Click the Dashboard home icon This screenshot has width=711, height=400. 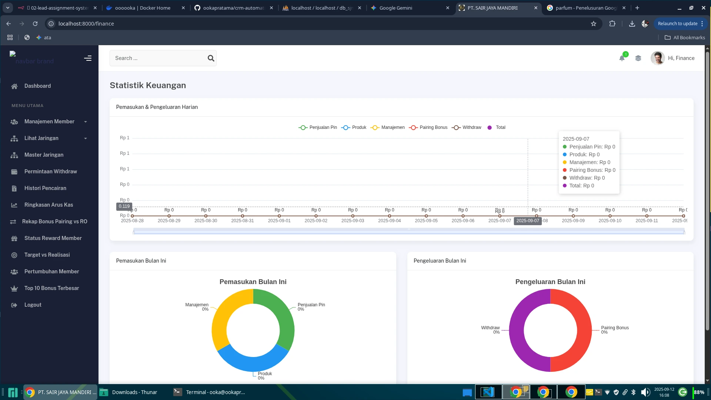pyautogui.click(x=14, y=86)
